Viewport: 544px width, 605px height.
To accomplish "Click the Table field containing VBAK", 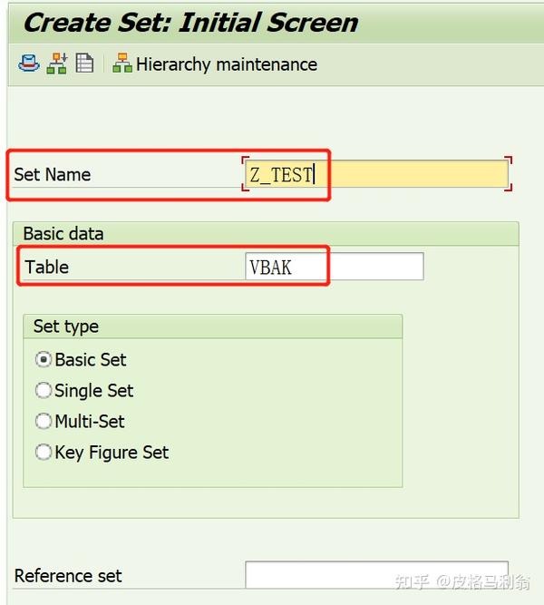I will click(334, 267).
